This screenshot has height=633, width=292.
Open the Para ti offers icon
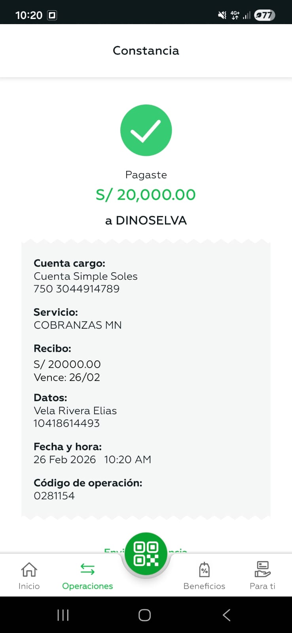tap(262, 570)
